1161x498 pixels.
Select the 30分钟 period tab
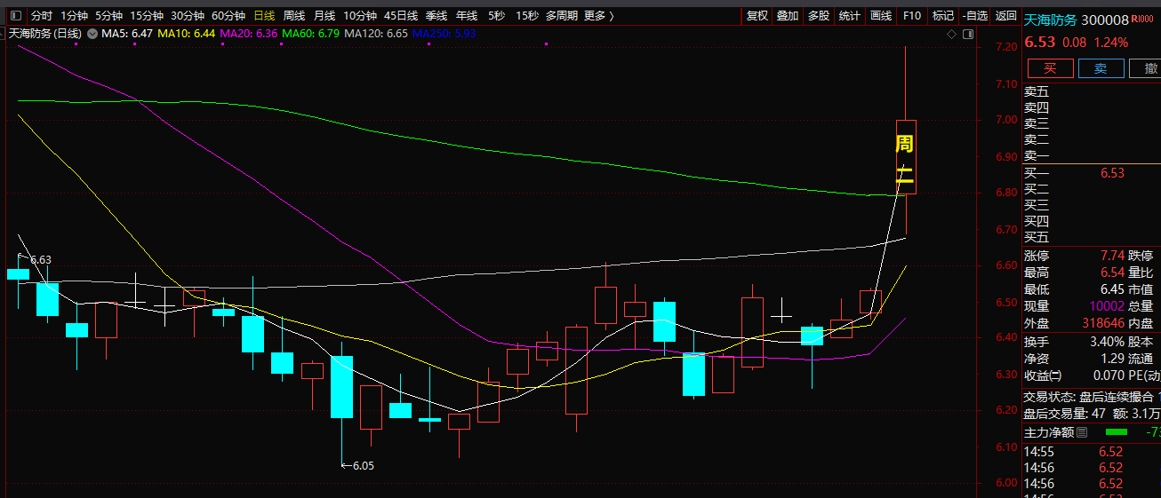(188, 16)
